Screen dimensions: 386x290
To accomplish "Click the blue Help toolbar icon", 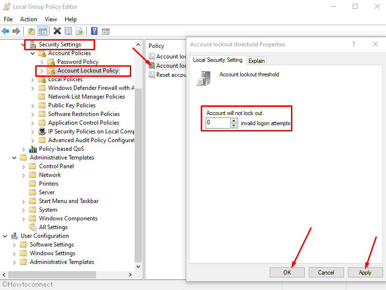I will (x=94, y=31).
